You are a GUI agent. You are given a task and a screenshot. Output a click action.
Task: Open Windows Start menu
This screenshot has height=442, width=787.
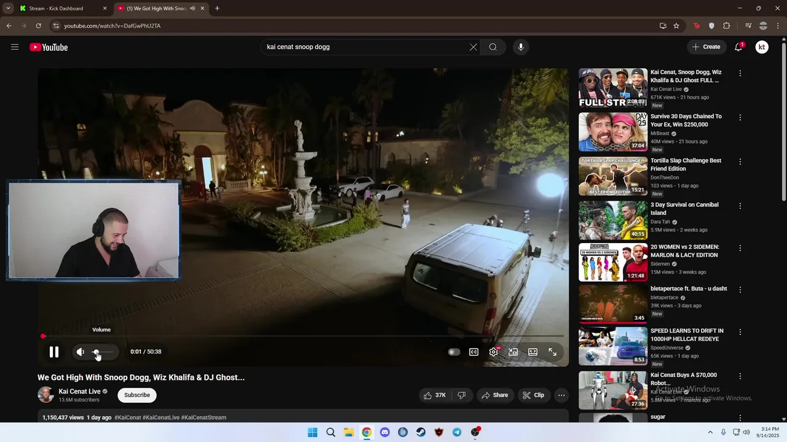click(x=312, y=432)
